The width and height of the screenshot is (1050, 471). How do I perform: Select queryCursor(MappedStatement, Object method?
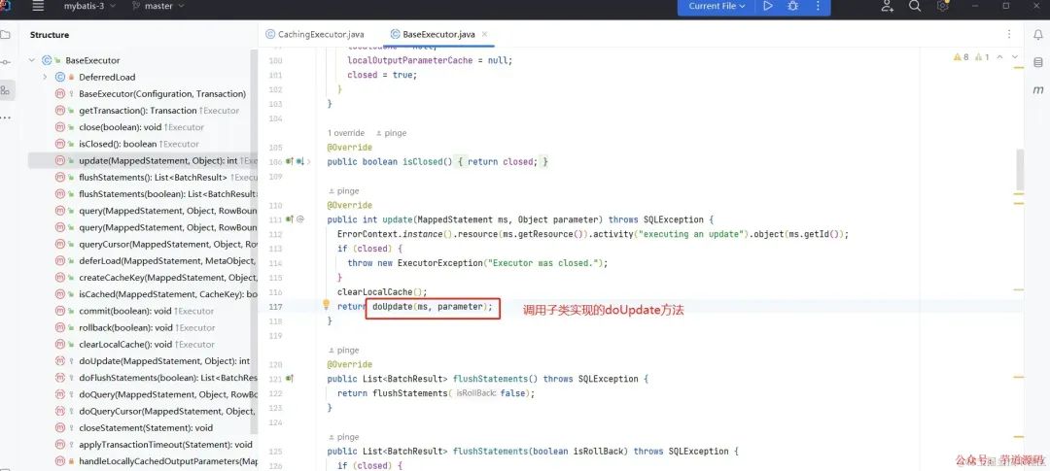click(167, 244)
